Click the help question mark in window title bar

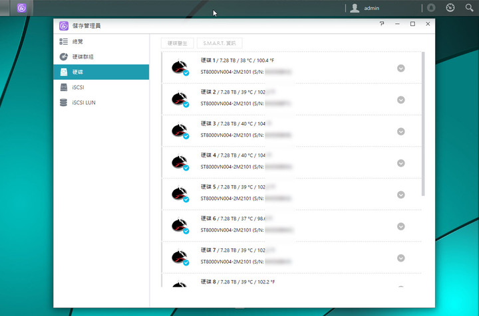pyautogui.click(x=382, y=23)
